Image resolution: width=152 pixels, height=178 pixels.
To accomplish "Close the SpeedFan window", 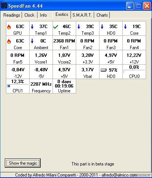I will 147,6.
